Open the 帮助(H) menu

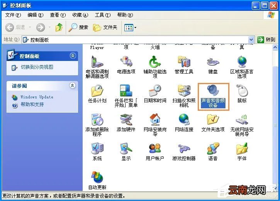125,15
